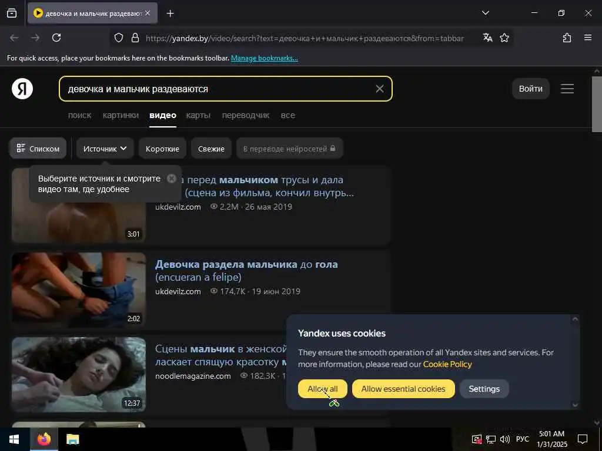Open the карты tab
Viewport: 602px width, 451px height.
pos(198,115)
